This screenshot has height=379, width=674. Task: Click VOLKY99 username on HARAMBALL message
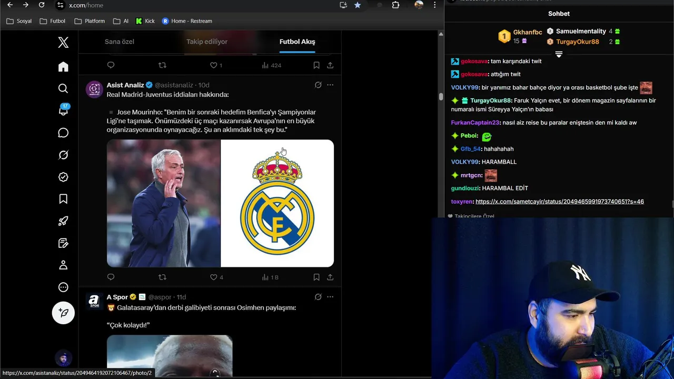coord(465,162)
